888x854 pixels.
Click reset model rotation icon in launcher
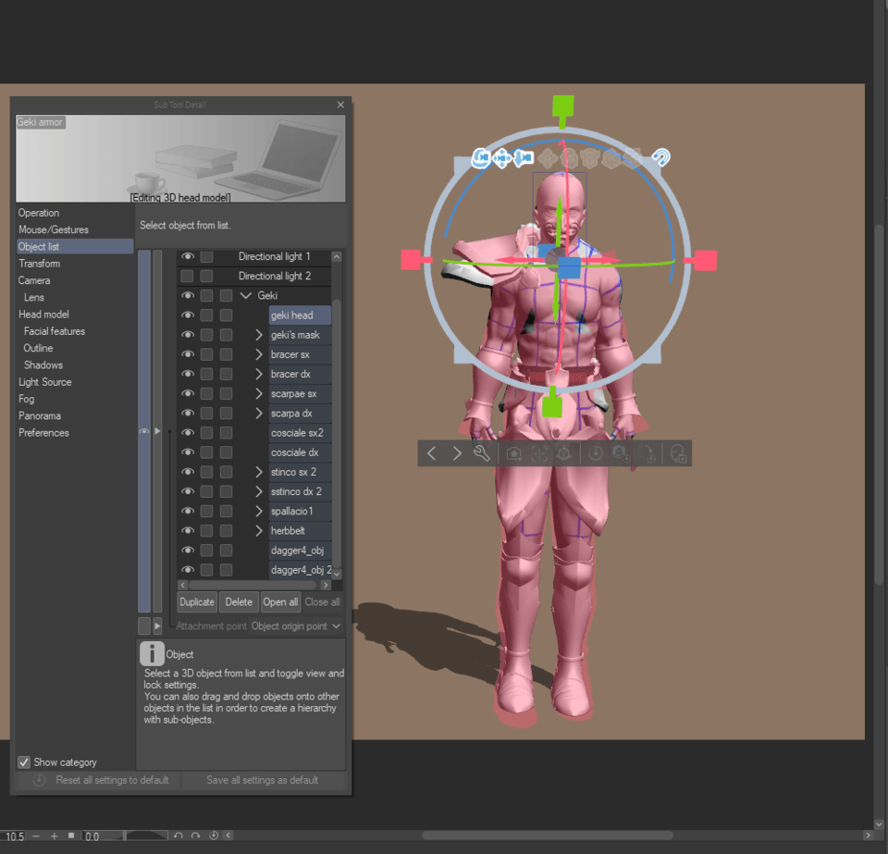[x=595, y=453]
